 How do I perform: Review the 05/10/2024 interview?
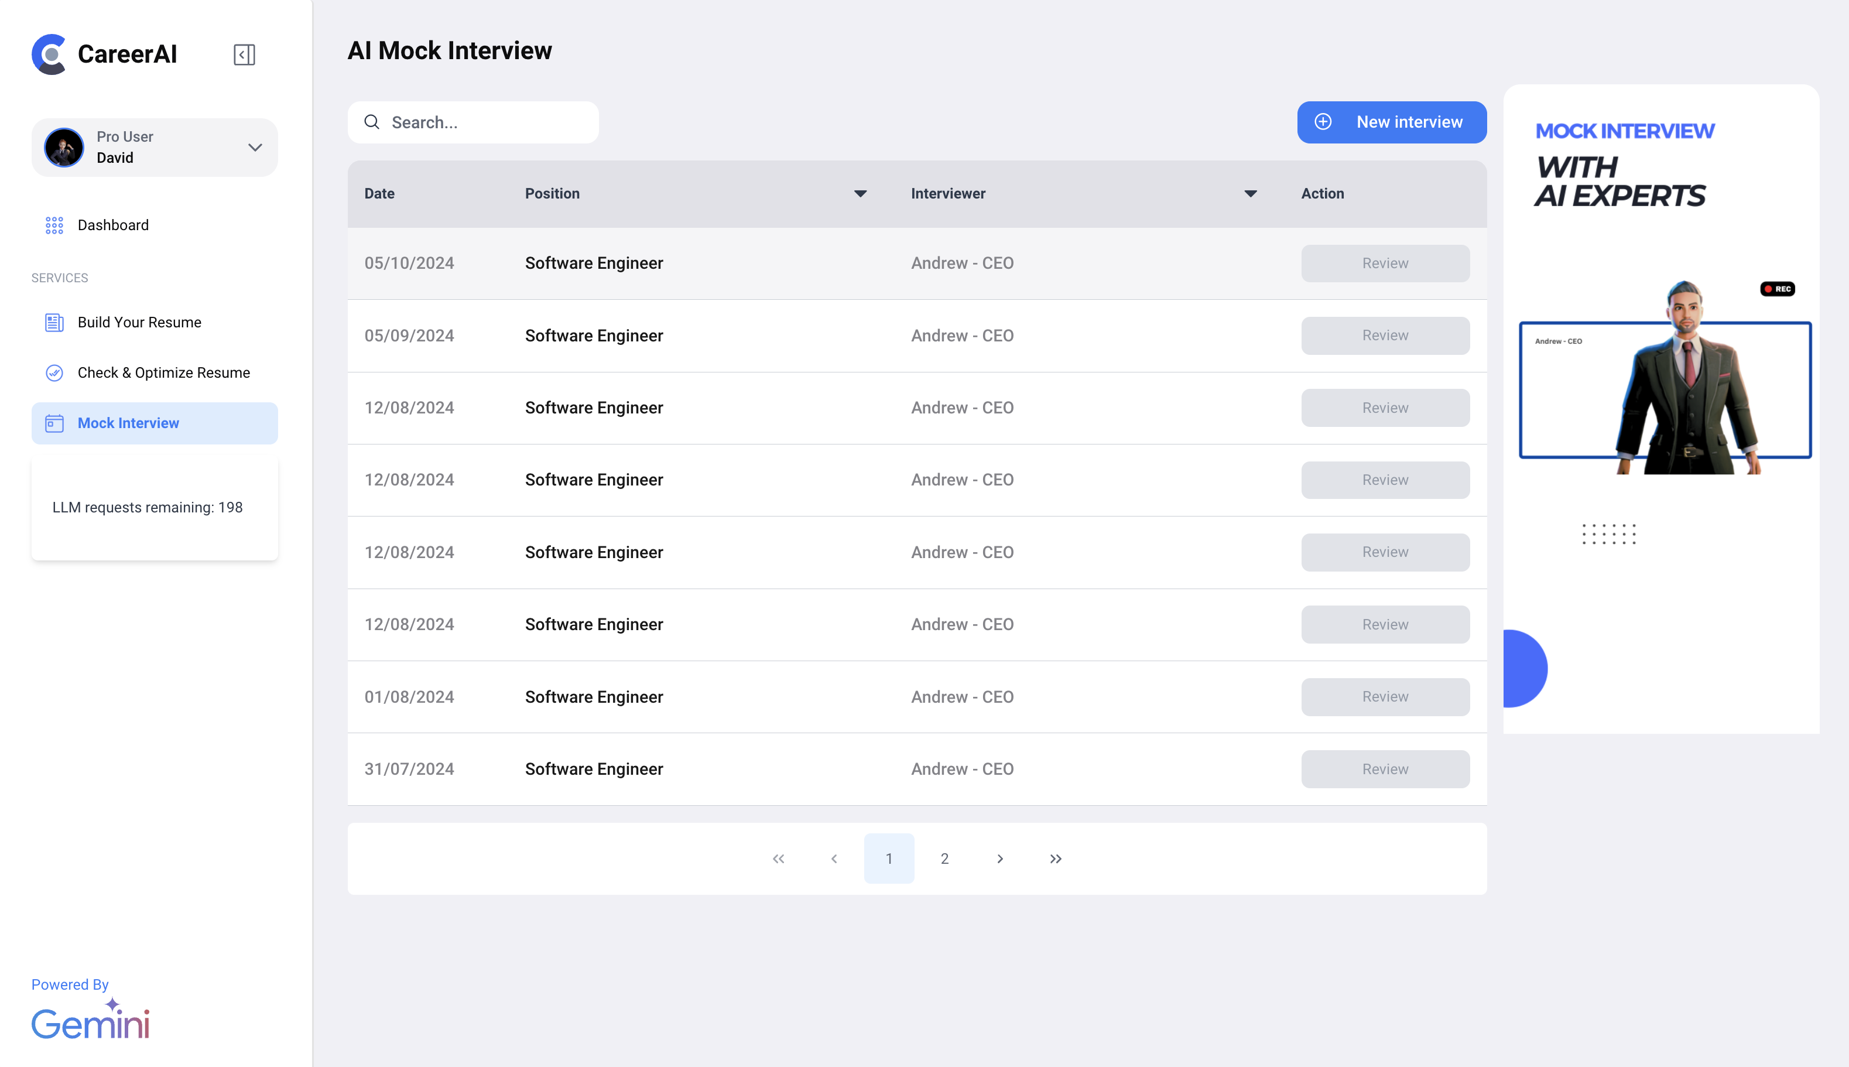1385,263
